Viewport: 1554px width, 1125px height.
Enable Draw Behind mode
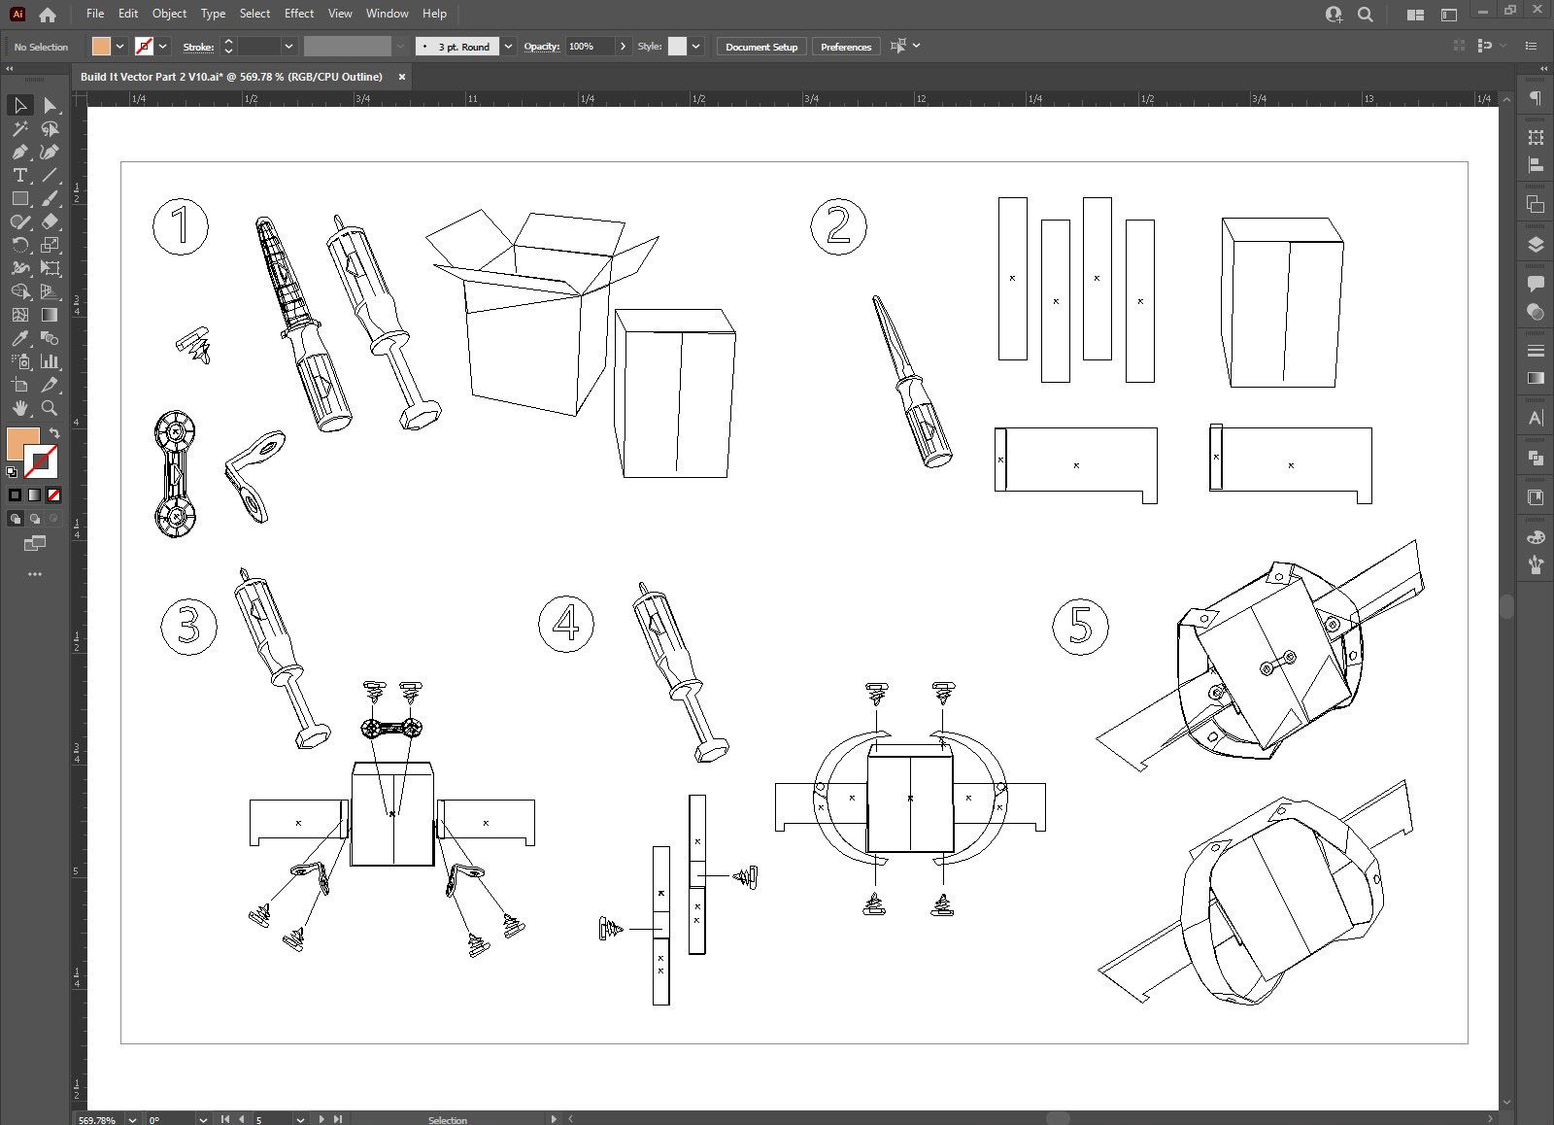coord(34,519)
